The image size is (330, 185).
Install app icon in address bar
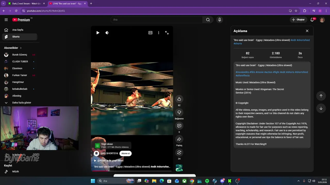point(290,11)
